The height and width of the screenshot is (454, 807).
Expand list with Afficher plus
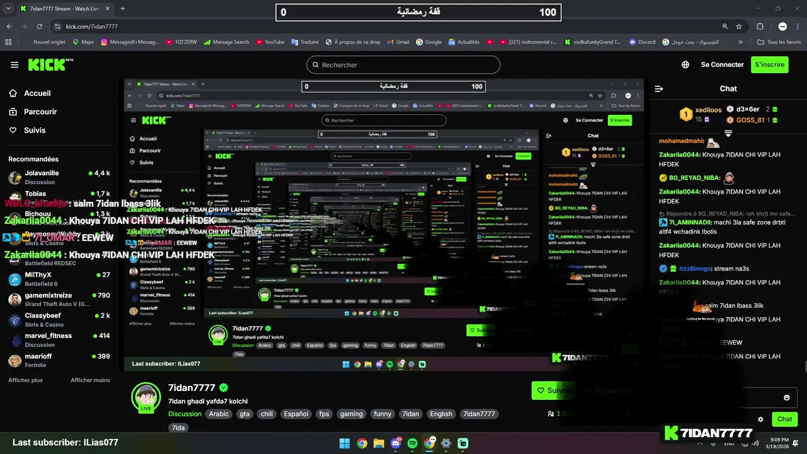(25, 380)
